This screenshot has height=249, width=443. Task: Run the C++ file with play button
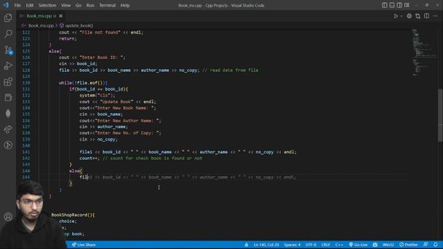pos(396,16)
